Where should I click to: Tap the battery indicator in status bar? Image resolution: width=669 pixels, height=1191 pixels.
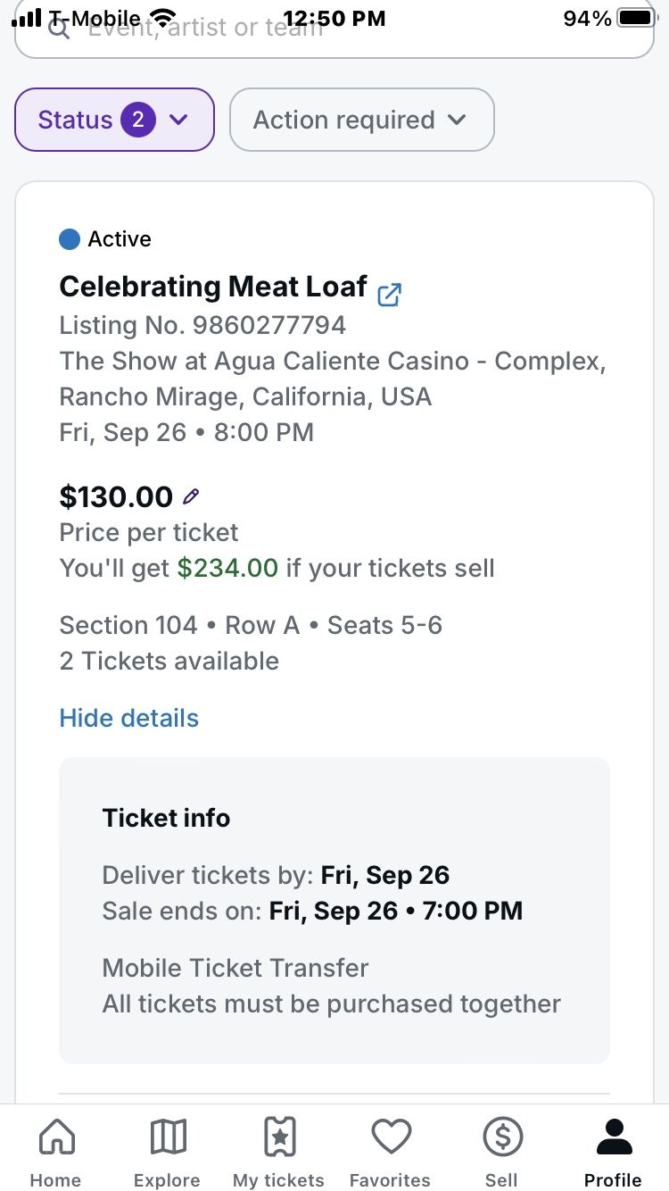pos(636,18)
